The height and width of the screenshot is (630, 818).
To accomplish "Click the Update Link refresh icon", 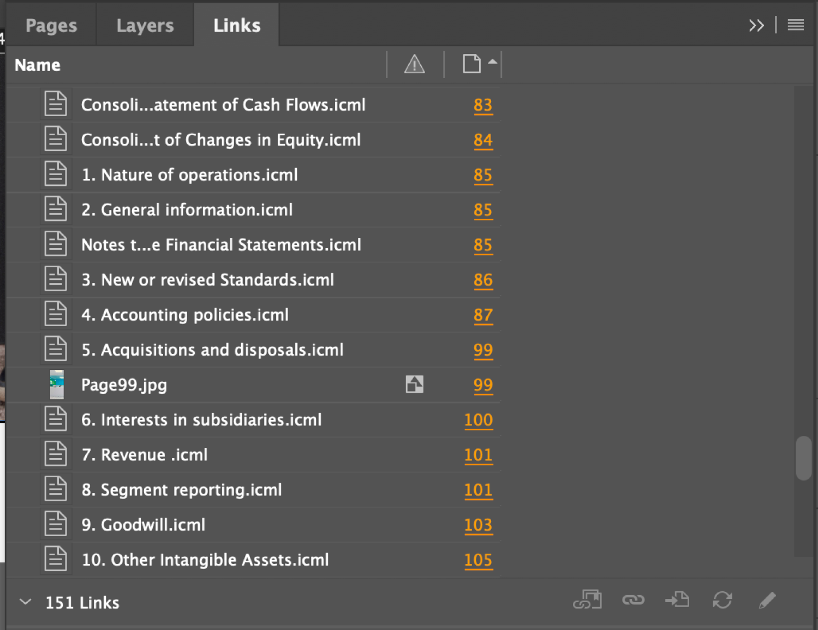I will (x=722, y=600).
